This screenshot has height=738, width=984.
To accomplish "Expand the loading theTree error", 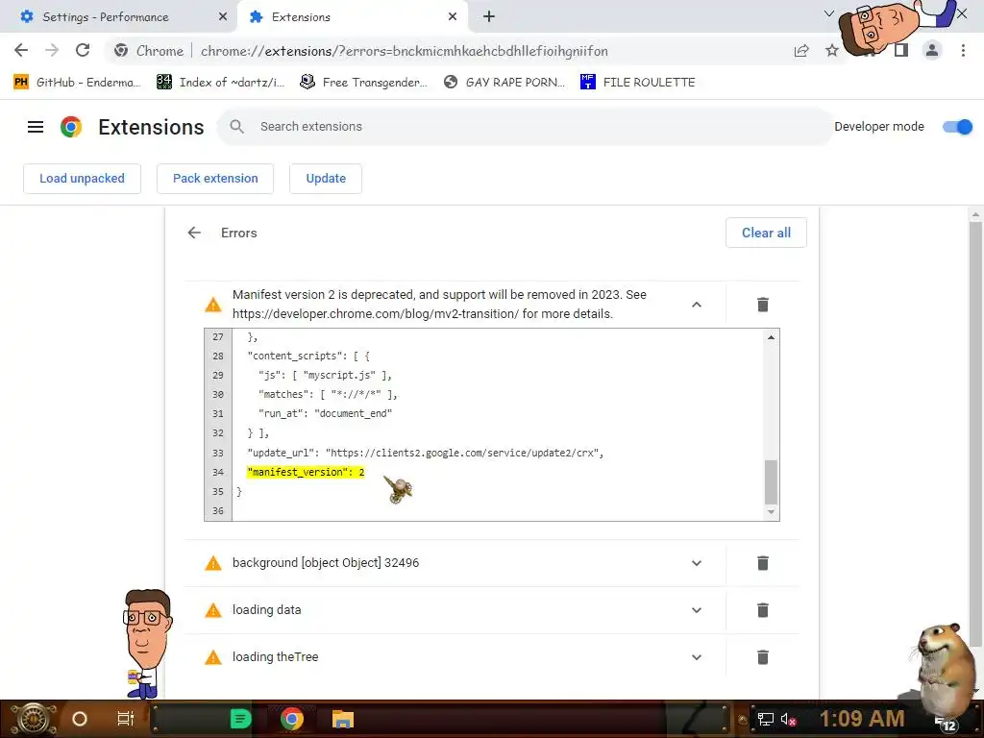I will 697,657.
